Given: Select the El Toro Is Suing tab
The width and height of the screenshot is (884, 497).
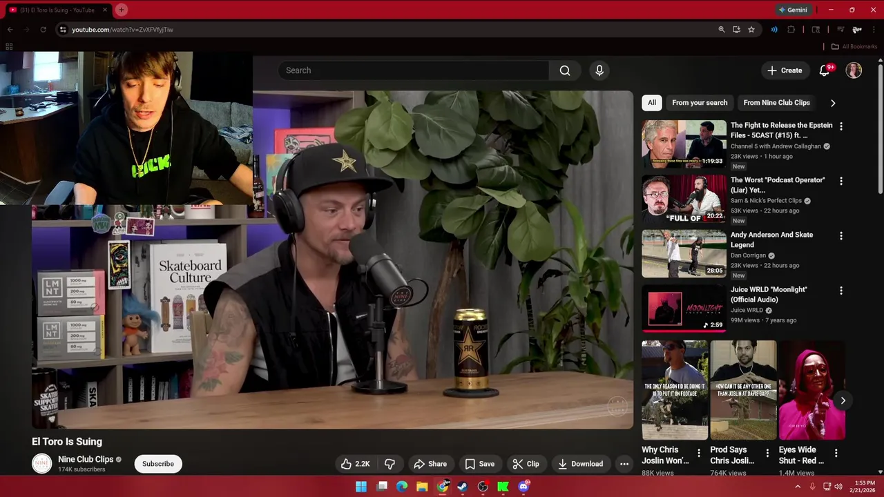Looking at the screenshot, I should click(58, 10).
